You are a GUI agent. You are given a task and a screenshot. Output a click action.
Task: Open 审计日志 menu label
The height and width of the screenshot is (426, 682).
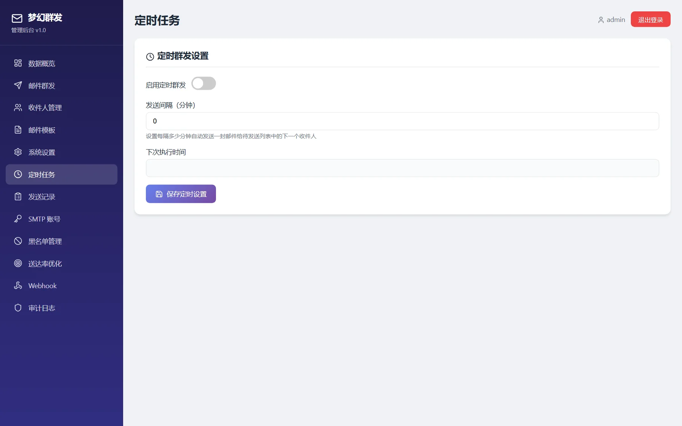pos(42,308)
